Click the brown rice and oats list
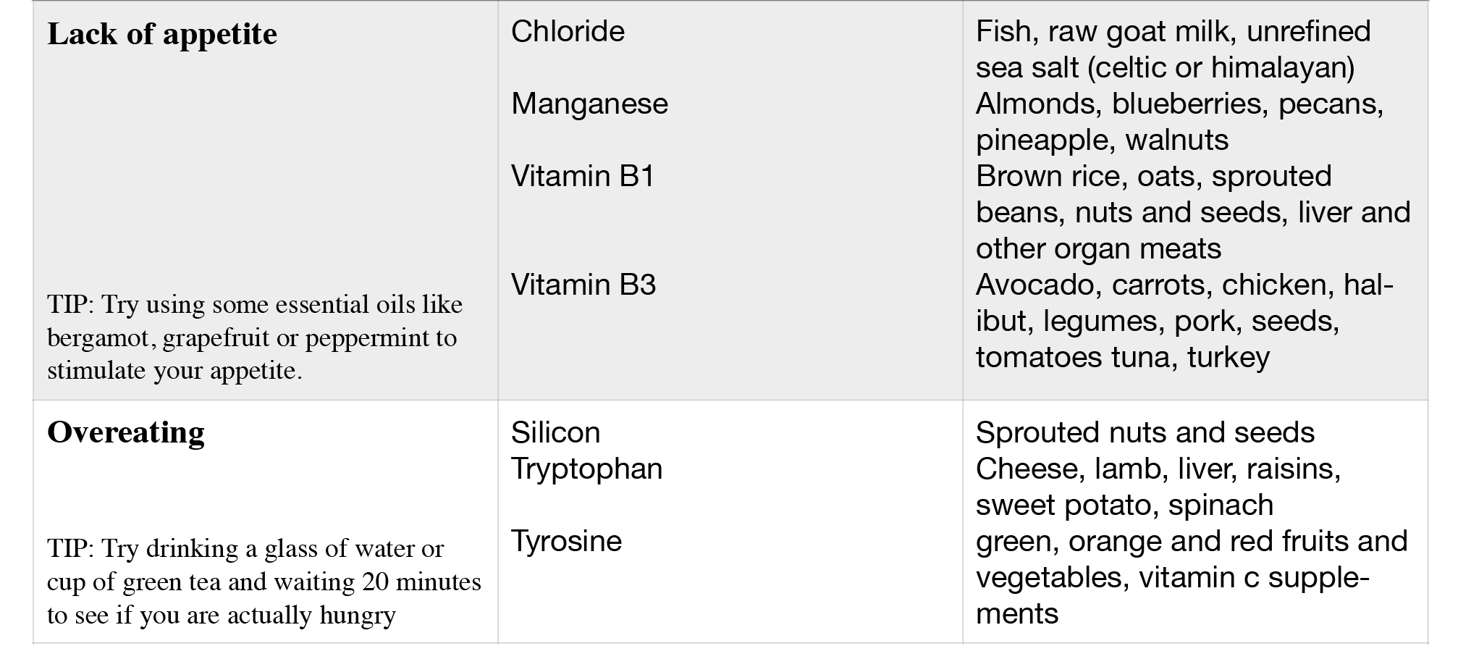This screenshot has width=1458, height=667. pyautogui.click(x=1193, y=212)
